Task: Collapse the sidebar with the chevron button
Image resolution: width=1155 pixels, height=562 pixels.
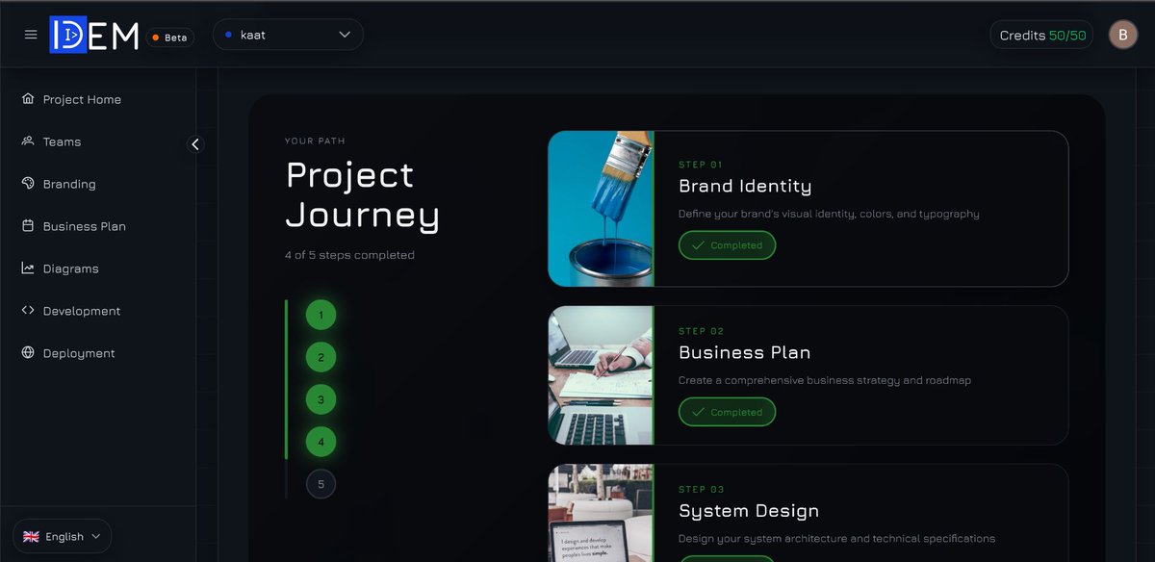Action: coord(195,144)
